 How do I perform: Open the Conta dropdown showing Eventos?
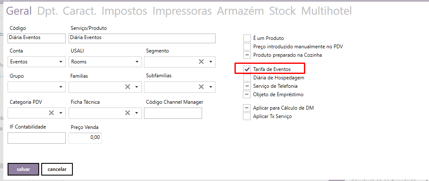point(61,62)
